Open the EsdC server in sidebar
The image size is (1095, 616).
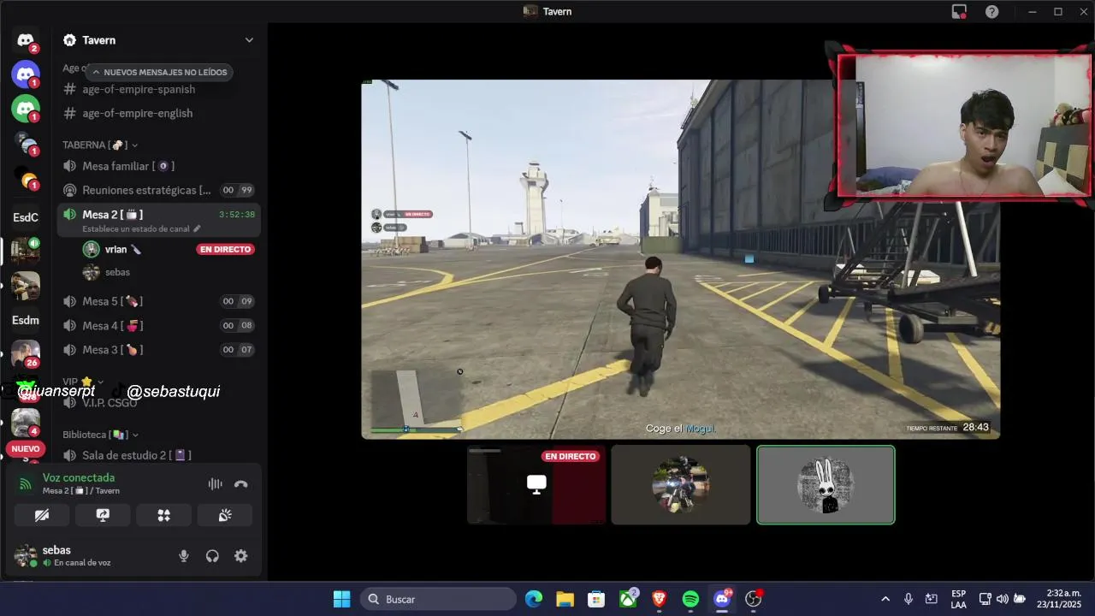point(26,217)
